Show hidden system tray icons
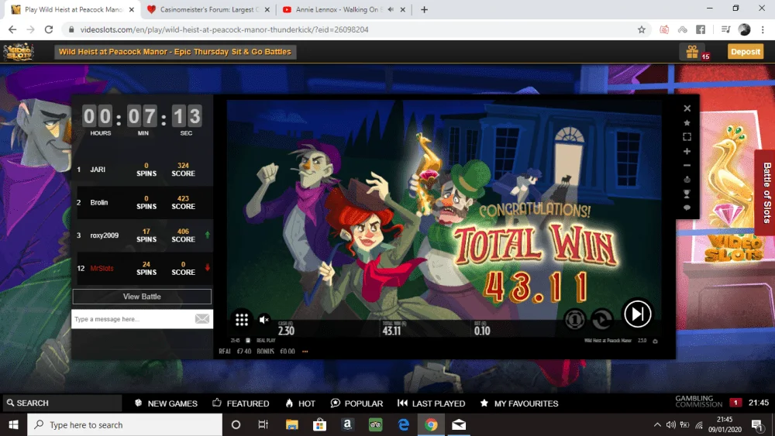775x436 pixels. pos(657,424)
